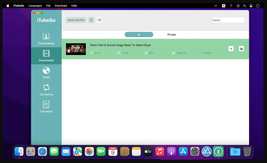Open the Downloads folder in Dock
Viewport: 267px width, 163px height.
235,151
